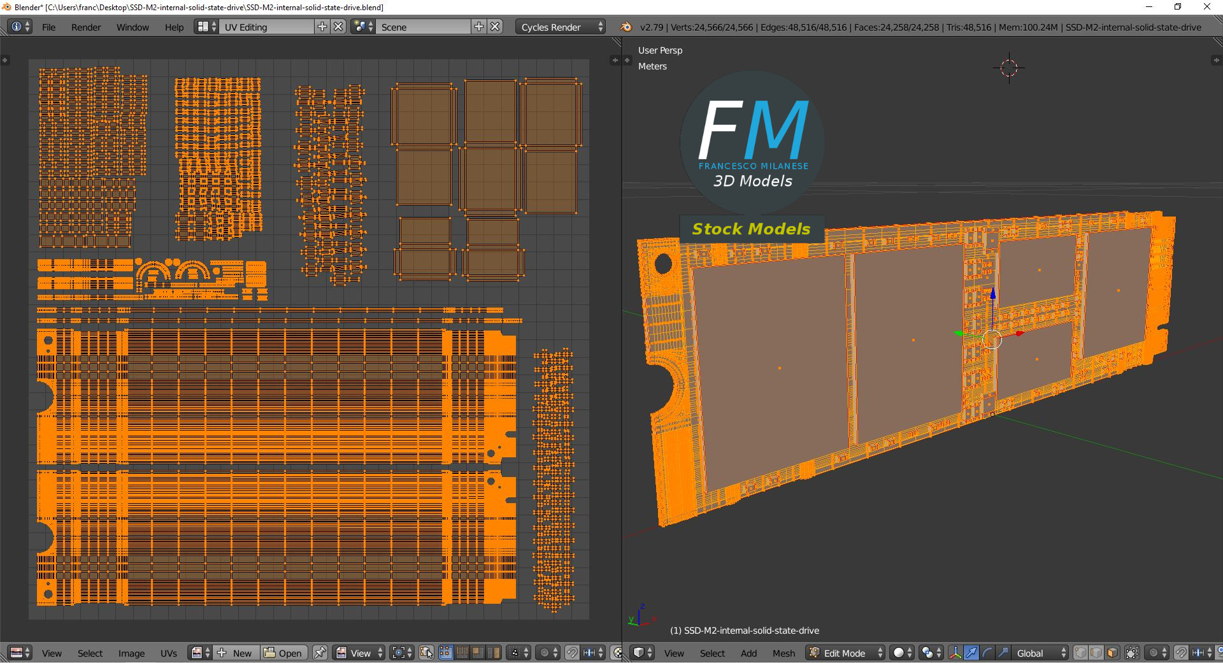1223x663 pixels.
Task: Click the UV Editing layout name field
Action: [266, 27]
